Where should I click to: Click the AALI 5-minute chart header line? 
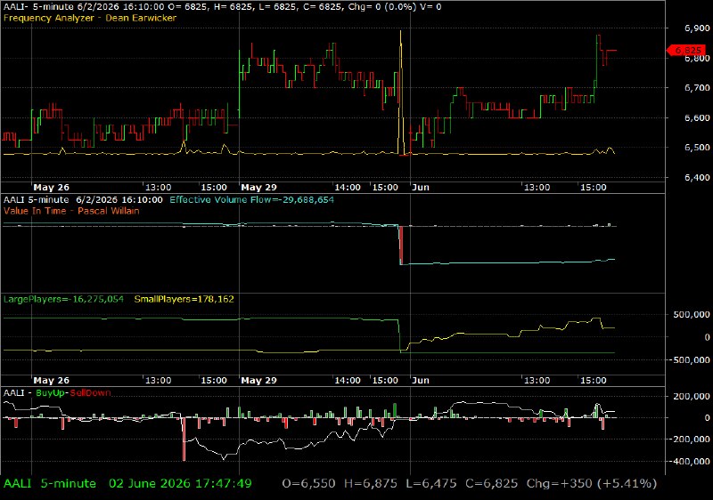222,7
